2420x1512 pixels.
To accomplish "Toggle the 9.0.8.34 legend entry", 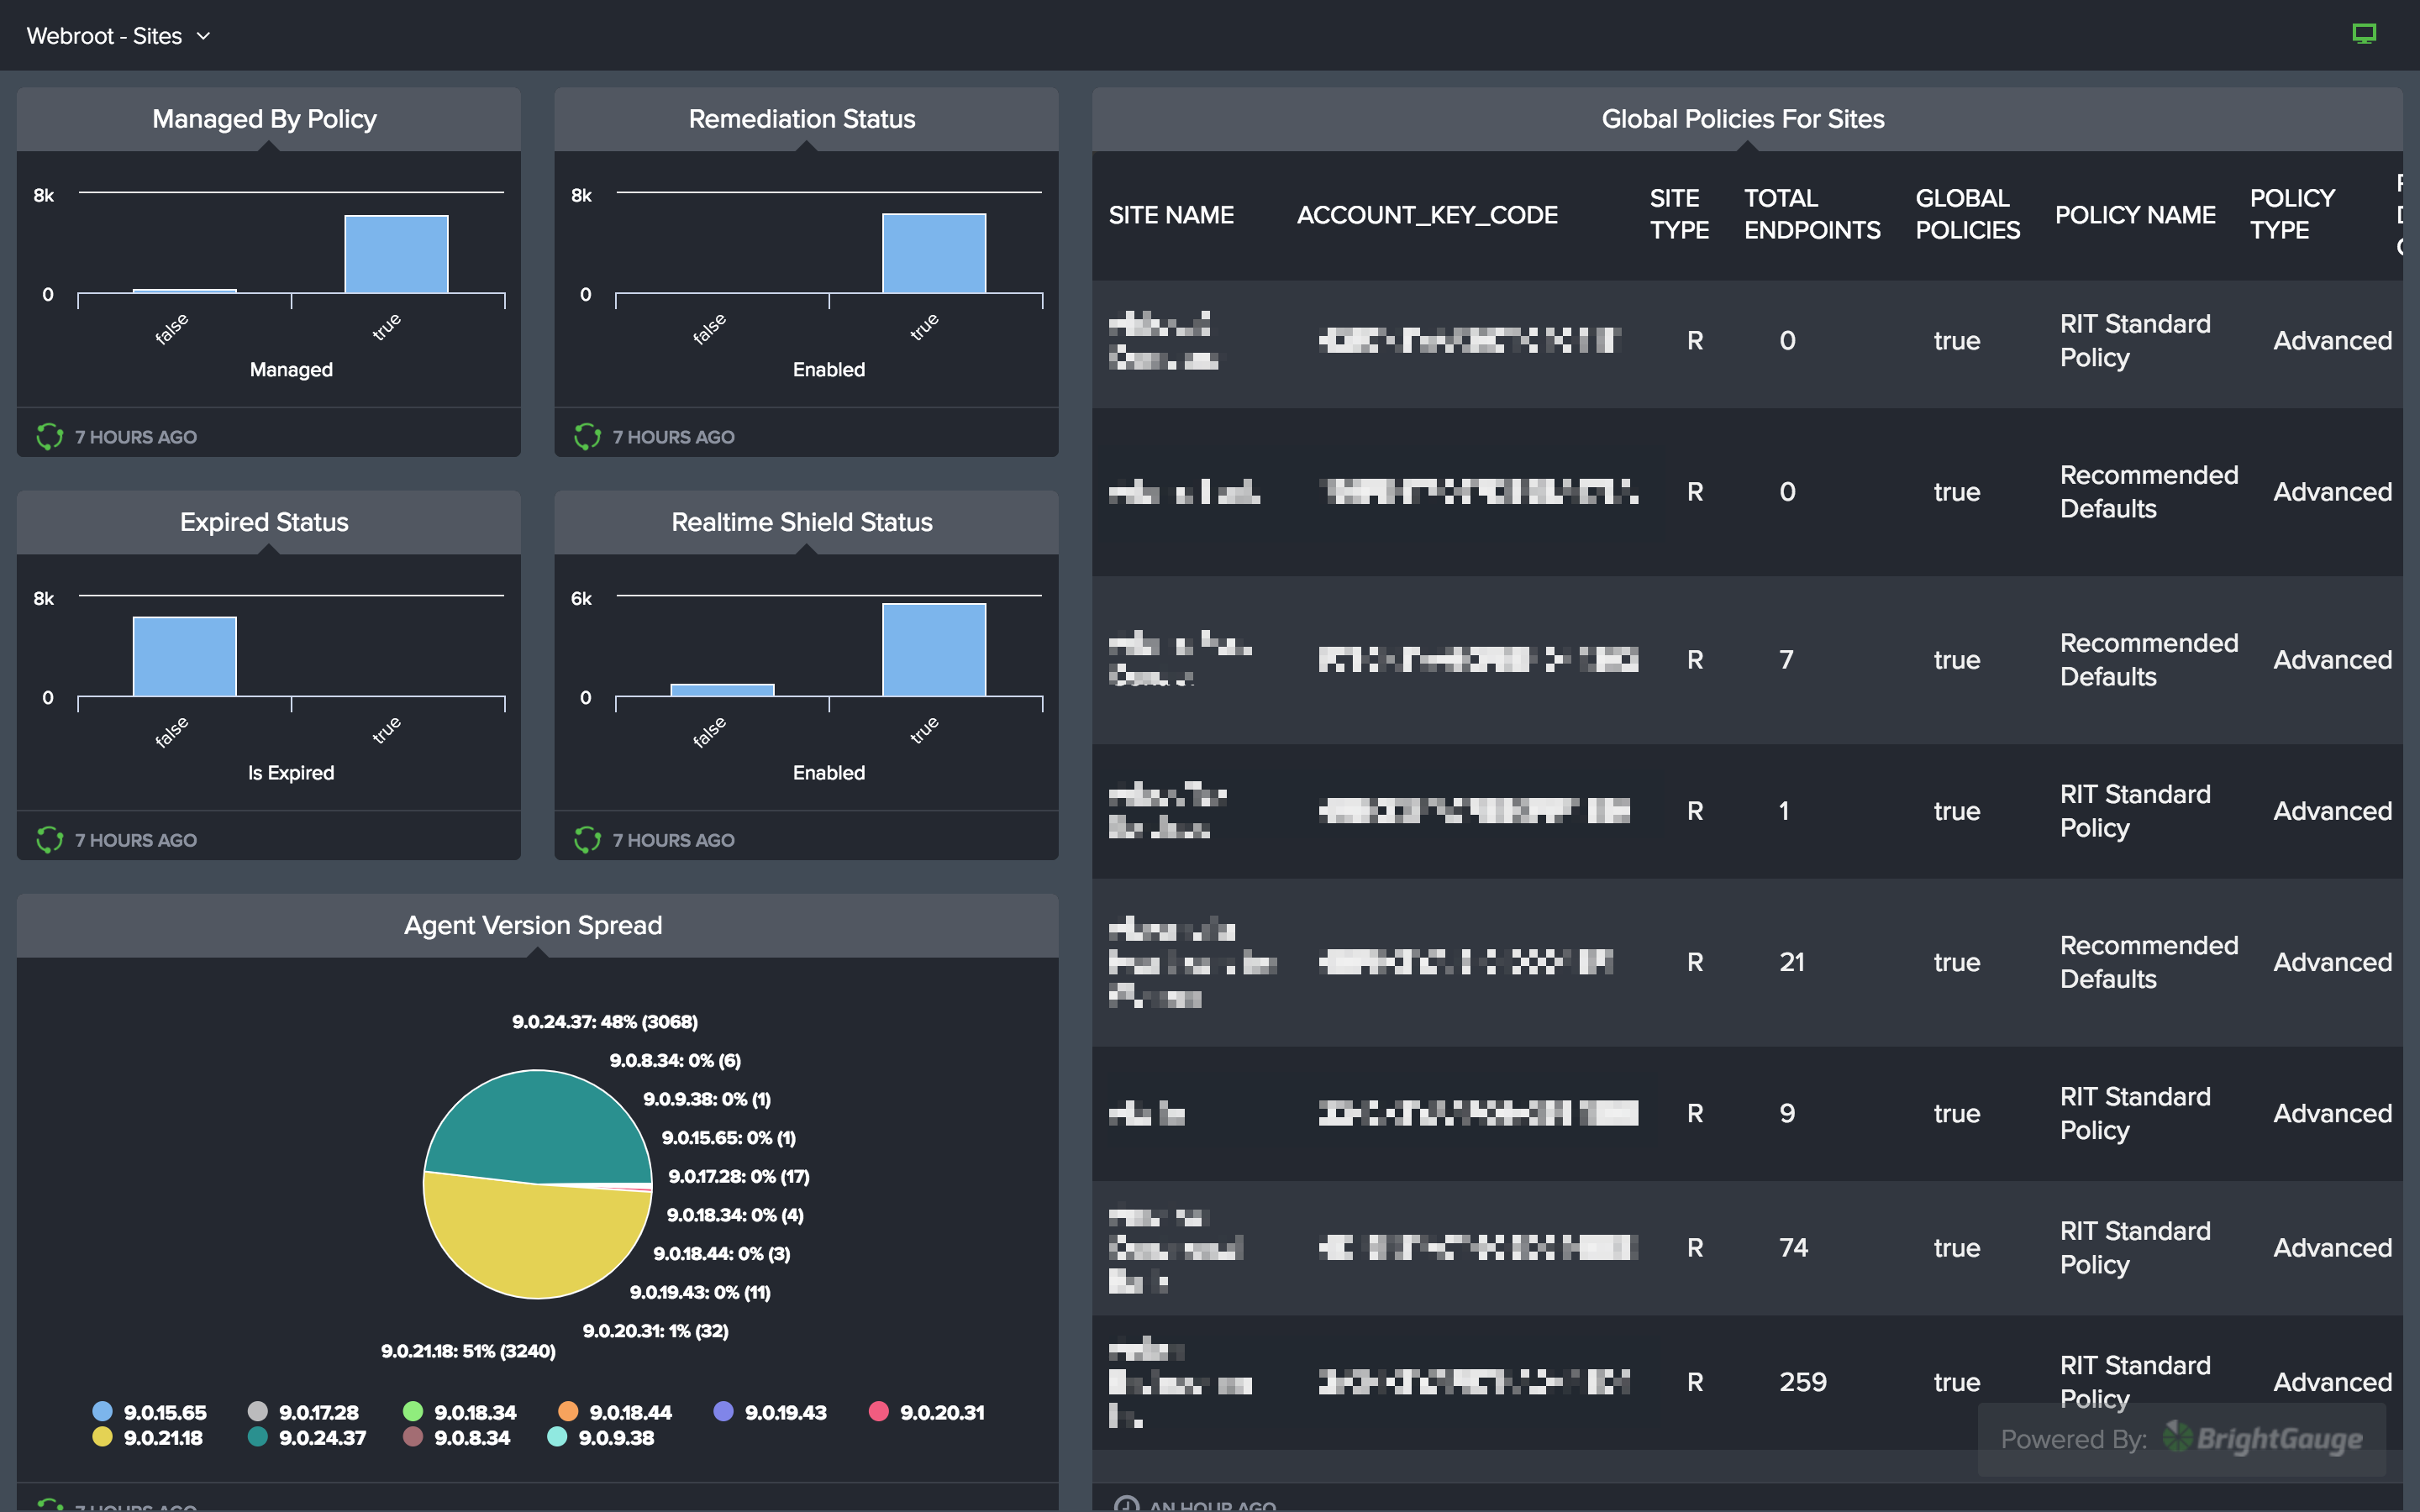I will click(x=456, y=1437).
